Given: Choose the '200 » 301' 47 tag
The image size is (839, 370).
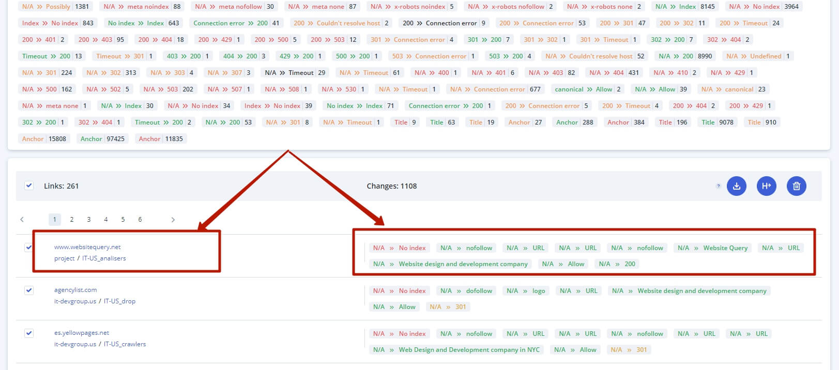Looking at the screenshot, I should tap(622, 23).
